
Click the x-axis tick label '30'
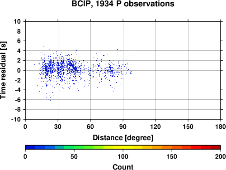58,126
